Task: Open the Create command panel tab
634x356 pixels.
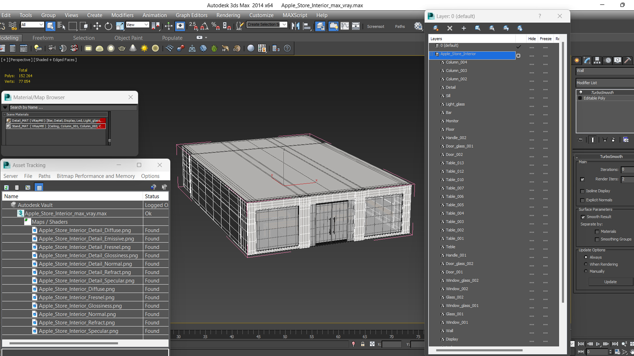Action: [x=577, y=60]
